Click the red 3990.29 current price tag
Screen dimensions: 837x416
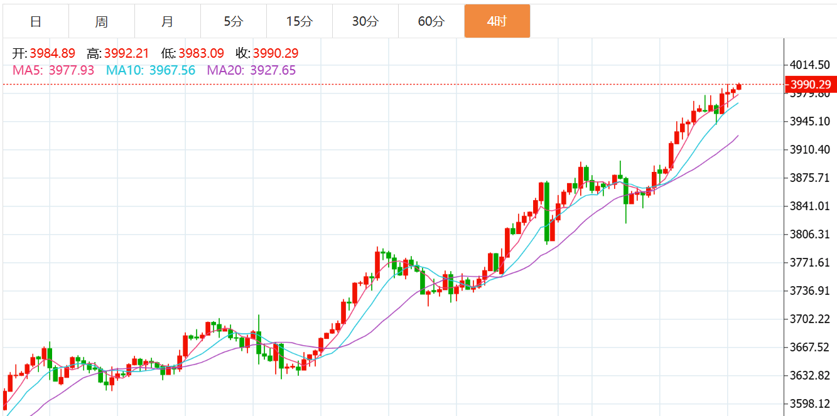click(811, 84)
